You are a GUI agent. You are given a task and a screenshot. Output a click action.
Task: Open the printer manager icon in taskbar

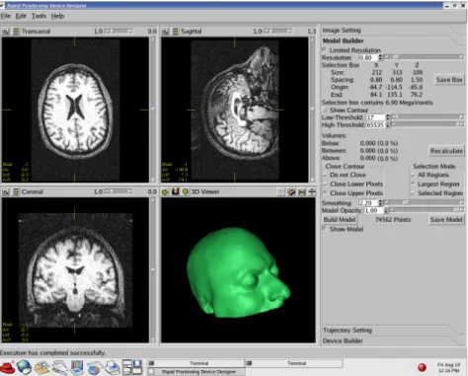(x=113, y=367)
